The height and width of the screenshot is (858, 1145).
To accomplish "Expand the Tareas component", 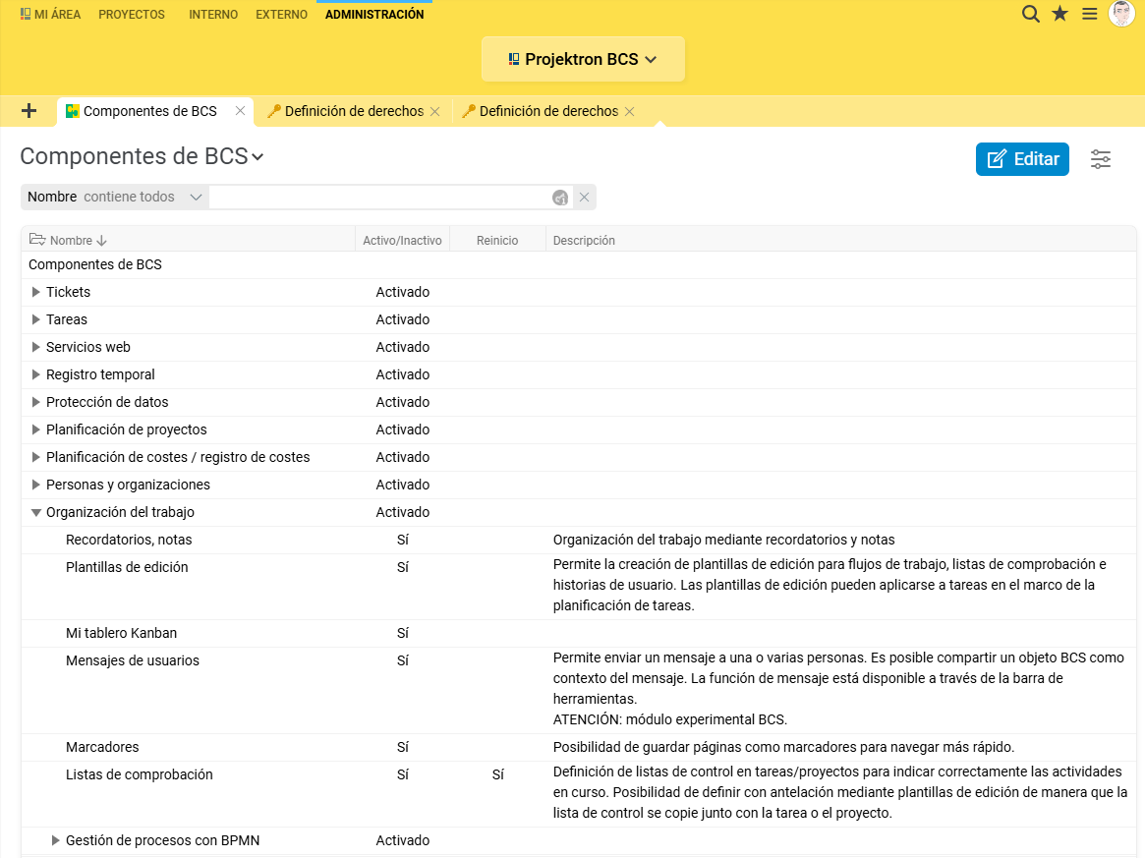I will click(x=35, y=319).
